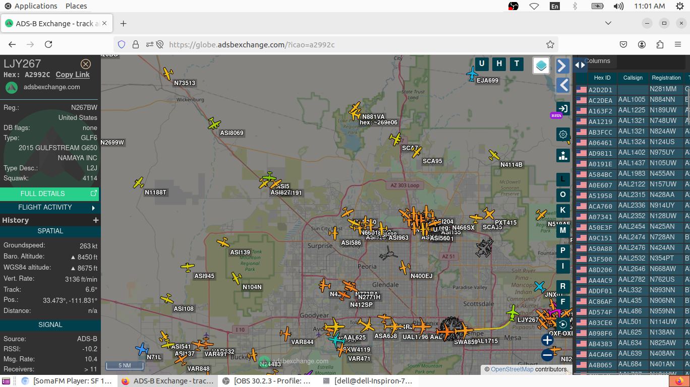690x387 pixels.
Task: Open the clock showing 11:01 AM
Action: 650,6
